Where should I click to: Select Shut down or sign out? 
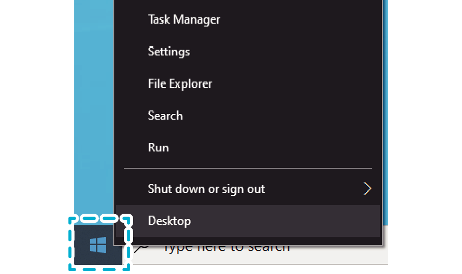pyautogui.click(x=206, y=189)
